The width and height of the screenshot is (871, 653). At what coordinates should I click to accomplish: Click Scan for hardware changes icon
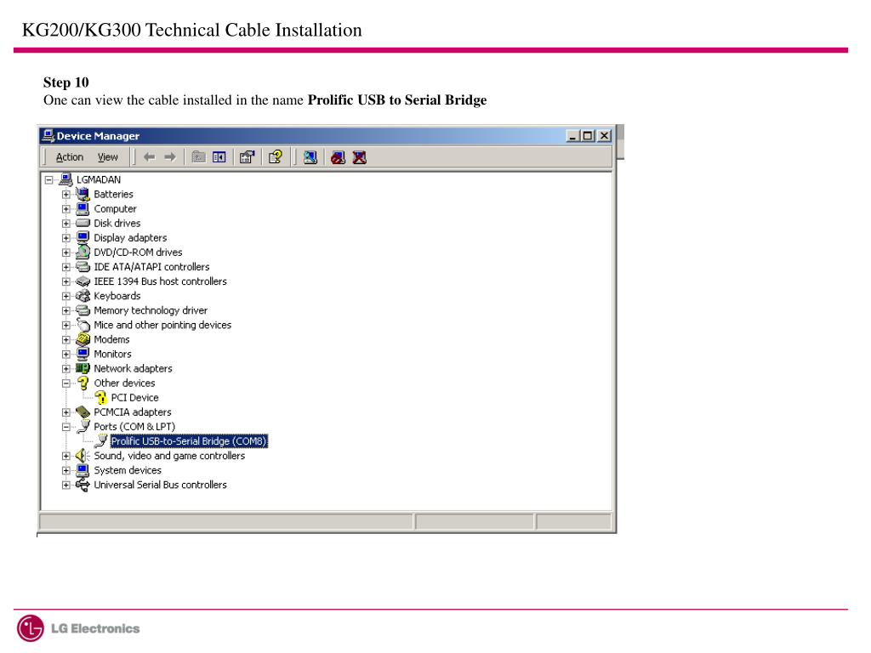(x=310, y=157)
